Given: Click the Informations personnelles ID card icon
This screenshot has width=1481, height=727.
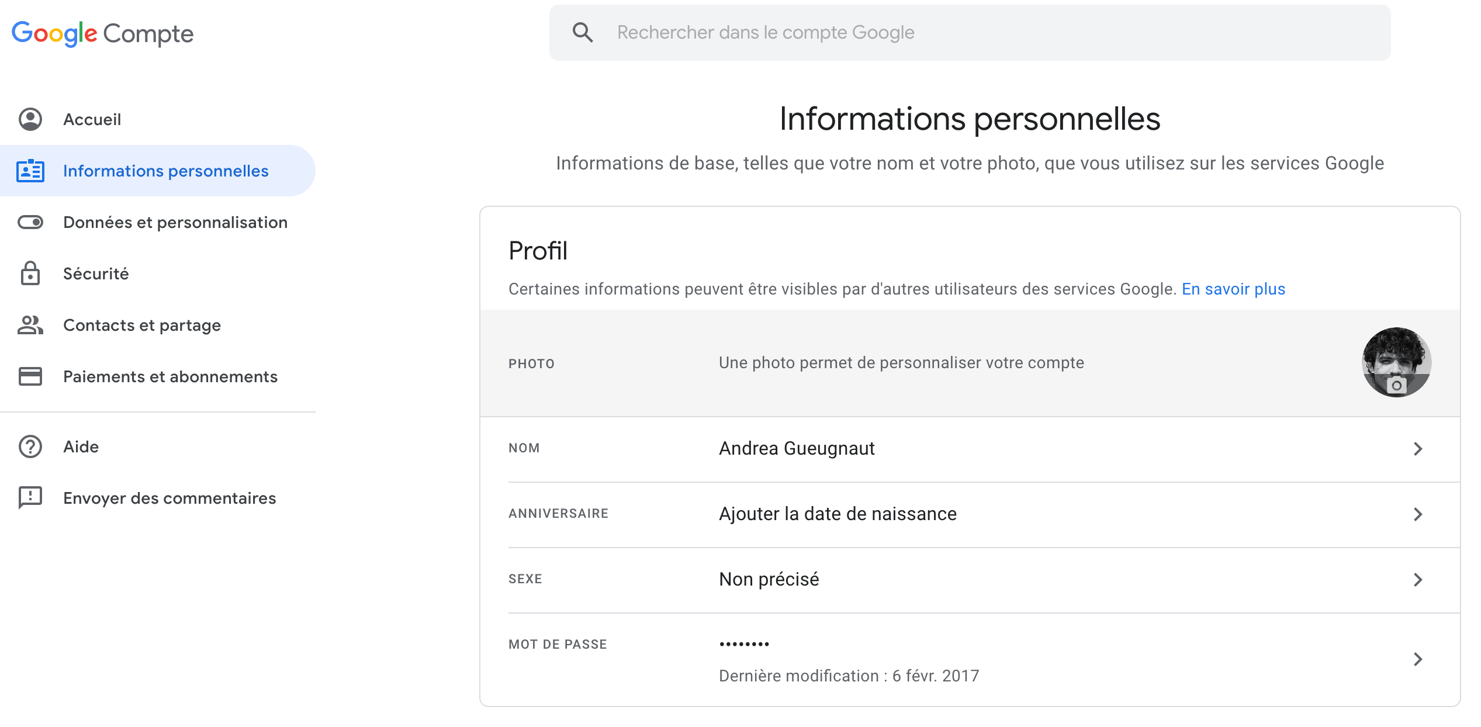Looking at the screenshot, I should click(x=30, y=171).
